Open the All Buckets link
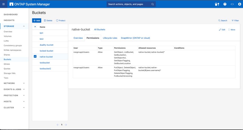 click(99, 30)
